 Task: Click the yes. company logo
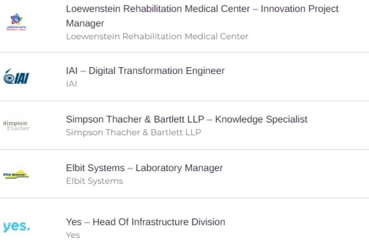click(x=16, y=226)
